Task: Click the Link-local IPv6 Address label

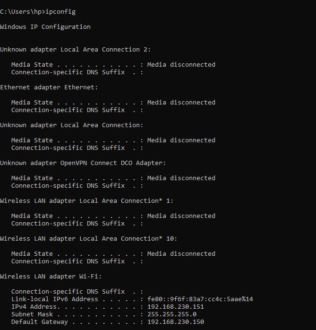Action: click(55, 299)
